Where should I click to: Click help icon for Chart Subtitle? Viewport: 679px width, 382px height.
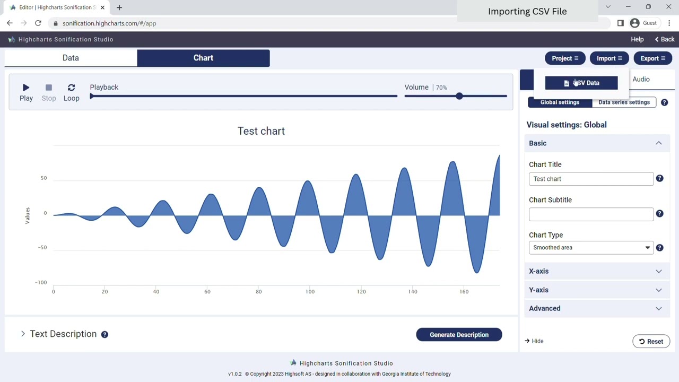coord(659,213)
